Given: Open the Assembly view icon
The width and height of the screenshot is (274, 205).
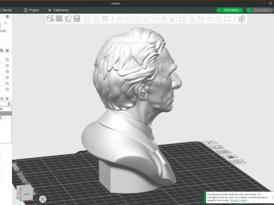Looking at the screenshot, I should [241, 19].
